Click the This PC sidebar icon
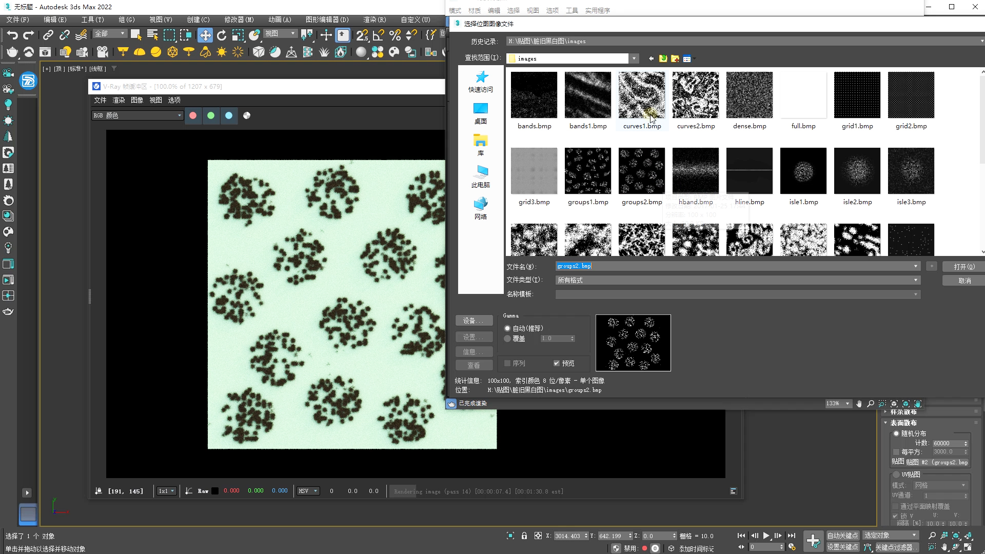Screen dimensions: 985x554 pos(481,176)
